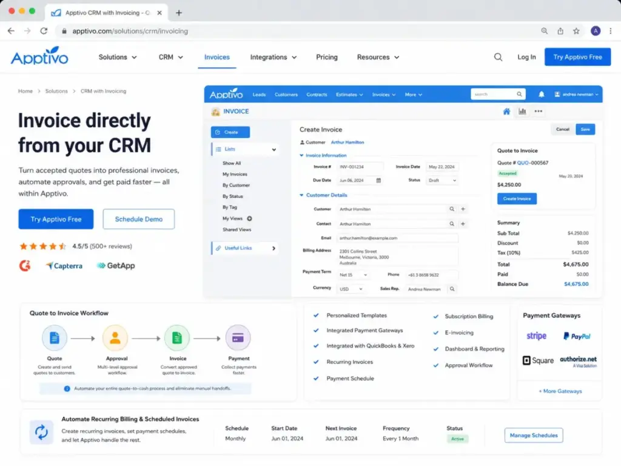This screenshot has height=466, width=621.
Task: Expand the CRM dropdown menu
Action: coord(170,57)
